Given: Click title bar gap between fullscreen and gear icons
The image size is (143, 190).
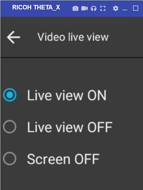Looking at the screenshot, I should 109,8.
